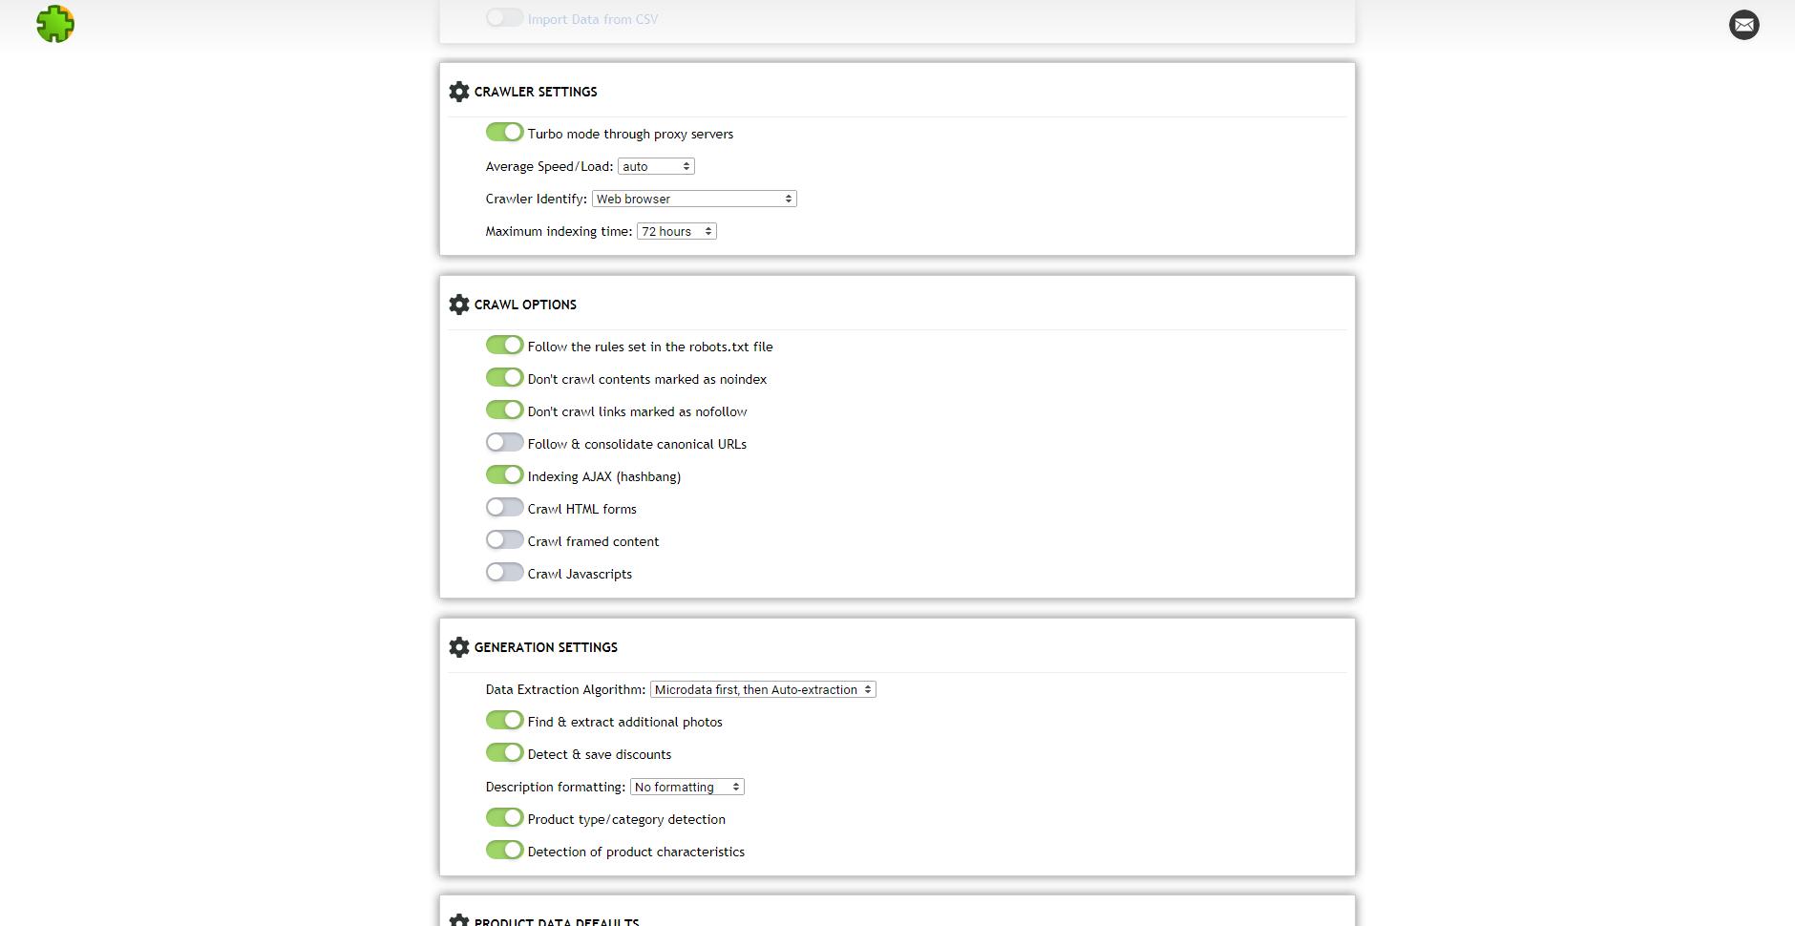
Task: Open the Average Speed/Load dropdown
Action: coord(656,166)
